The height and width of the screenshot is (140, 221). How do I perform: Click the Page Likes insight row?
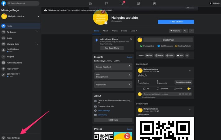coord(113,85)
